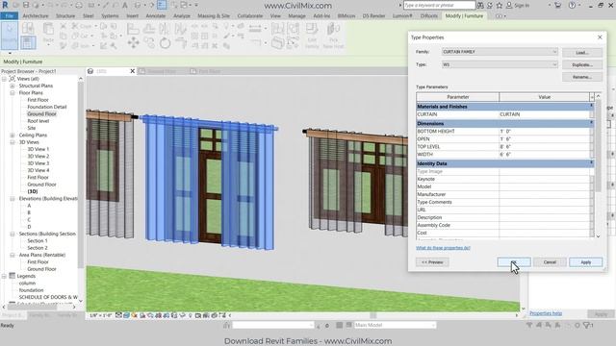Click the drawing area horizontal scrollbar thumb
The image size is (616, 346).
click(373, 315)
